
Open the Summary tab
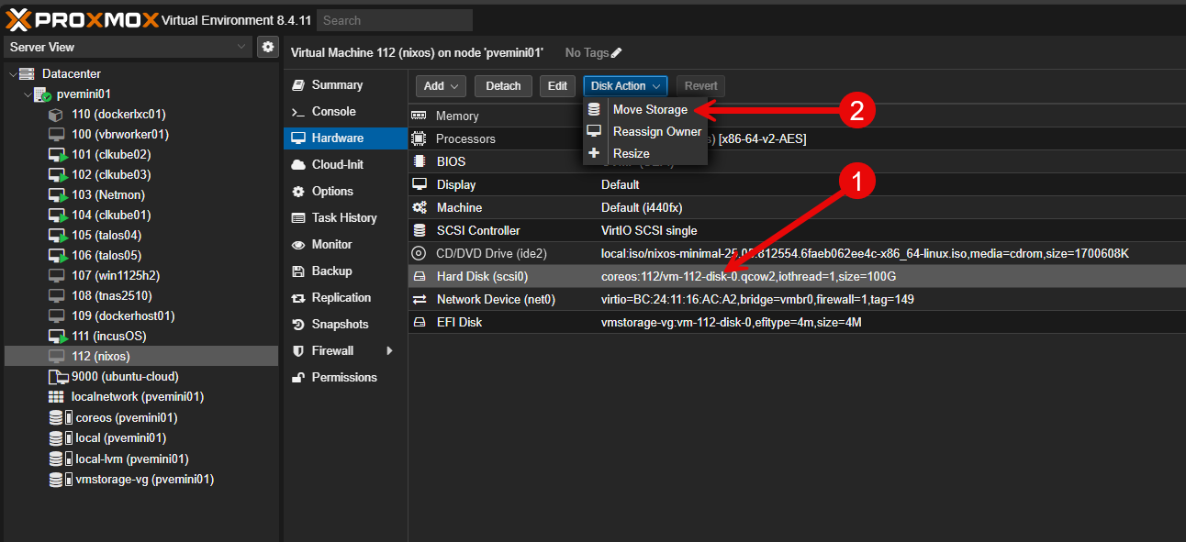click(x=345, y=84)
